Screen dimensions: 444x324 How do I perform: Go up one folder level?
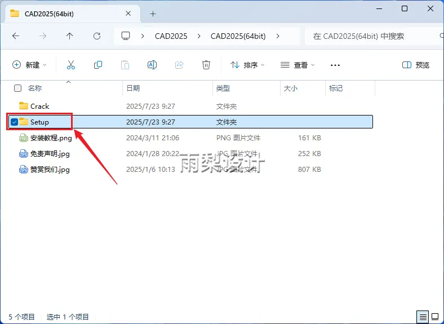pyautogui.click(x=70, y=36)
